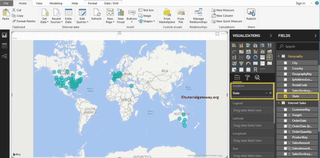This screenshot has width=320, height=158.
Task: Collapse the Geography table in Fields
Action: (278, 56)
